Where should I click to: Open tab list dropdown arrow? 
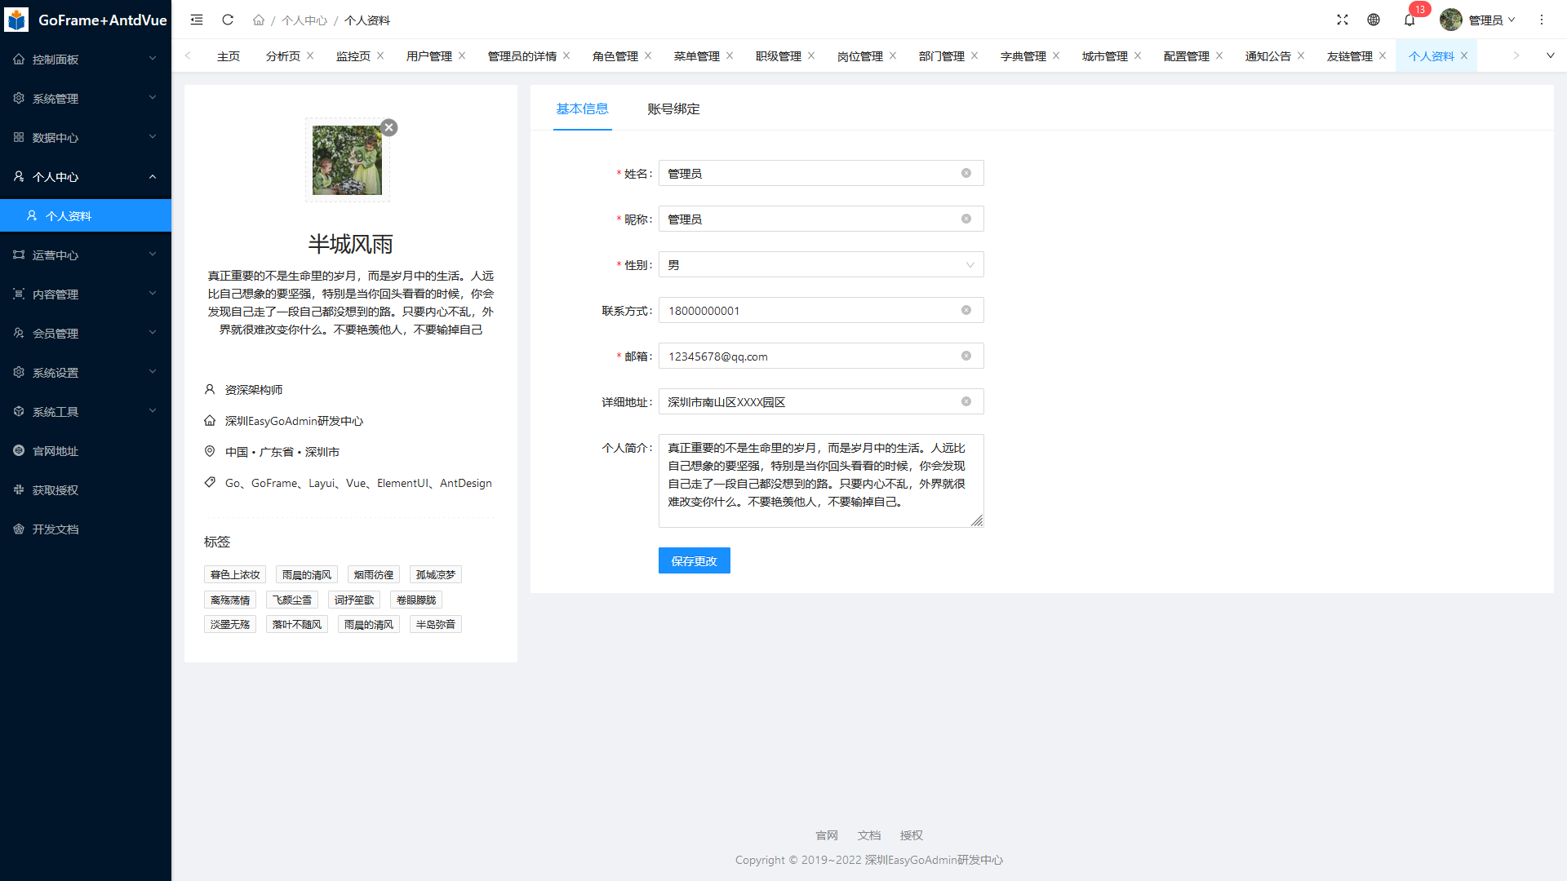[x=1550, y=55]
